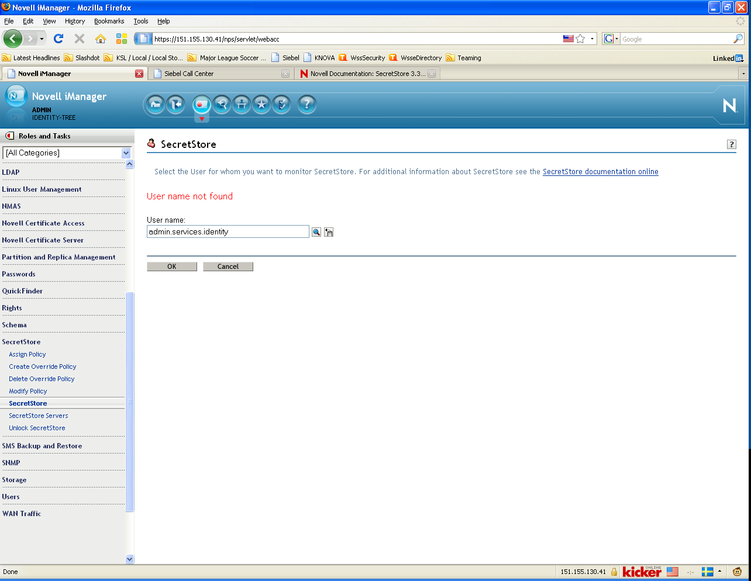Open the Configure desk icon
Viewport: 751px width, 581px height.
[x=242, y=105]
